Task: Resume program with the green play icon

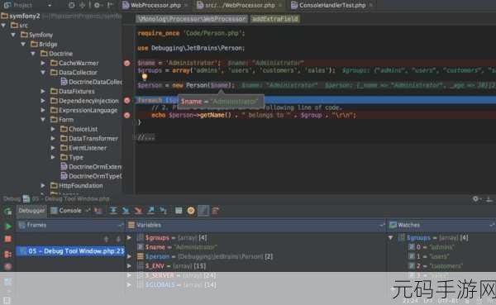Action: pos(8,226)
